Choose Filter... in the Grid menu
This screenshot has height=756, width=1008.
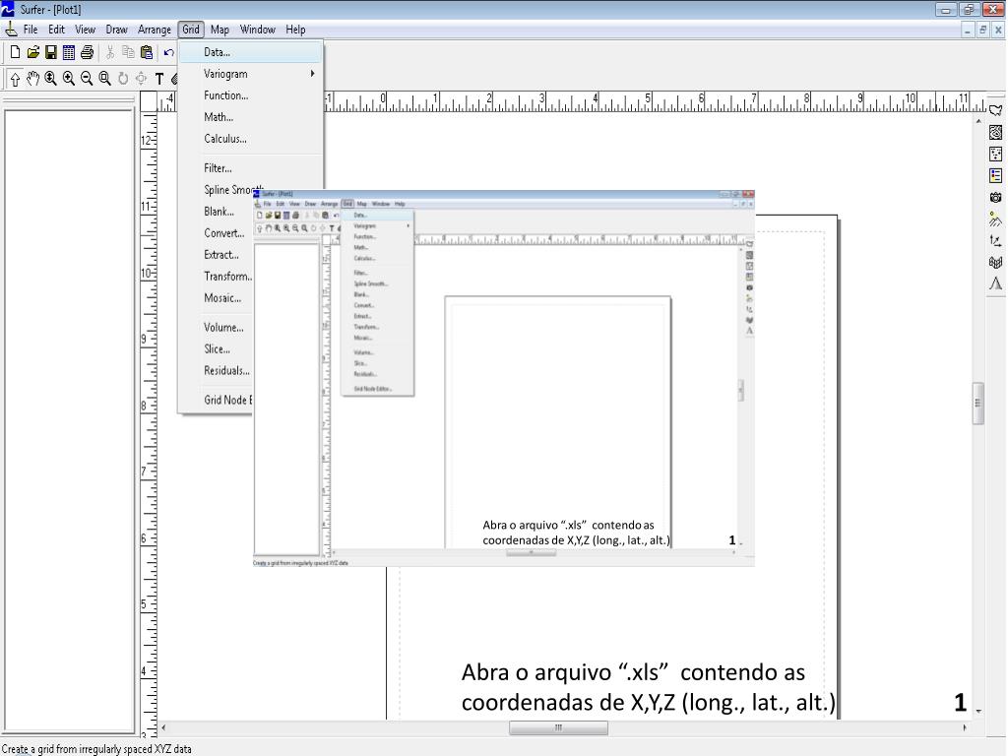251,168
